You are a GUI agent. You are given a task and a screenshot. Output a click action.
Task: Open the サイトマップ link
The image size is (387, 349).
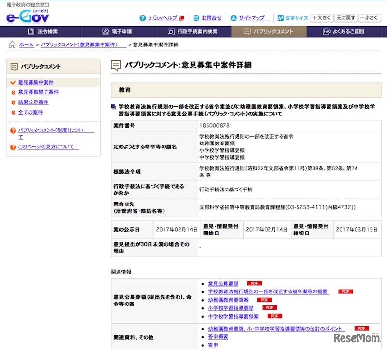pos(253,18)
